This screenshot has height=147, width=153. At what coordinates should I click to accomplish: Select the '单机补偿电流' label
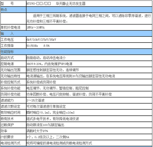pyautogui.click(x=10, y=28)
